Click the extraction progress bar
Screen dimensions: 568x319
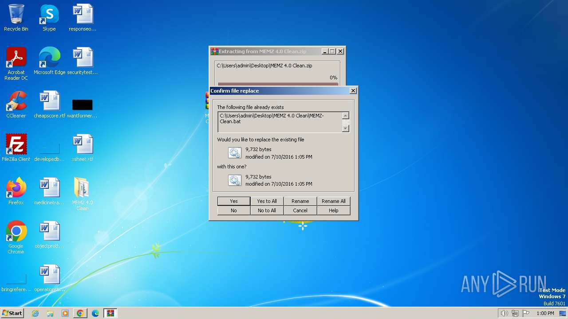pyautogui.click(x=278, y=84)
